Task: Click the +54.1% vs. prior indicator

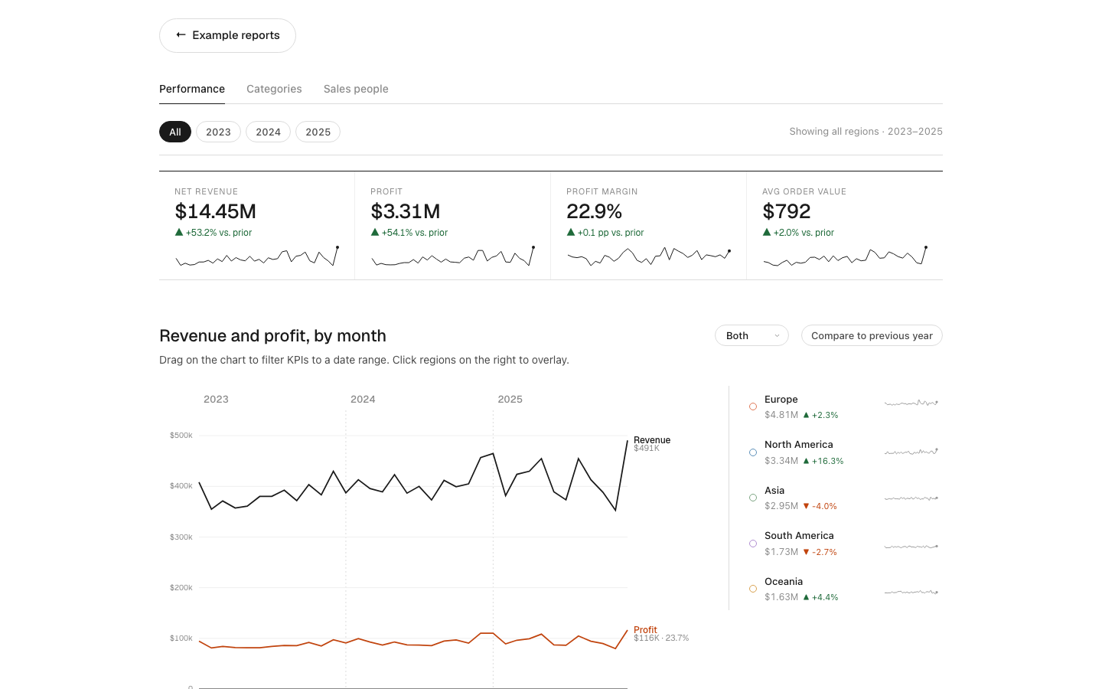Action: click(x=409, y=233)
